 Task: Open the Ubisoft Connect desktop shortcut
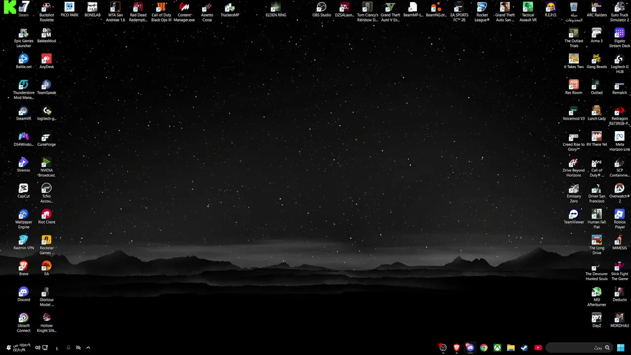point(24,322)
